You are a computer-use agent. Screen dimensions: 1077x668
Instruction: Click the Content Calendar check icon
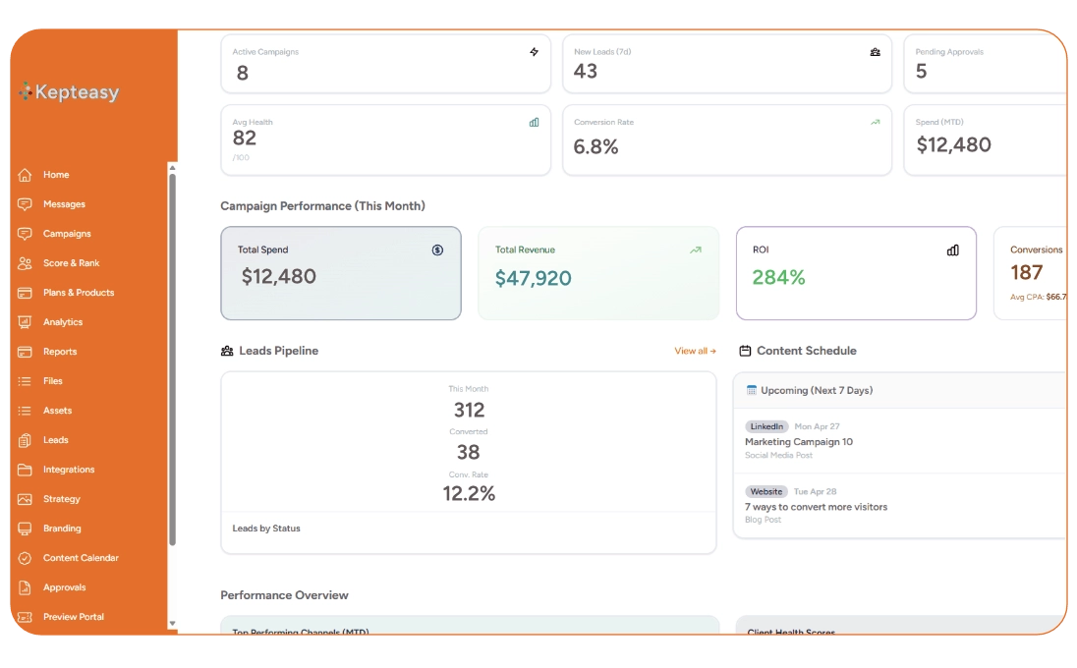(x=25, y=559)
